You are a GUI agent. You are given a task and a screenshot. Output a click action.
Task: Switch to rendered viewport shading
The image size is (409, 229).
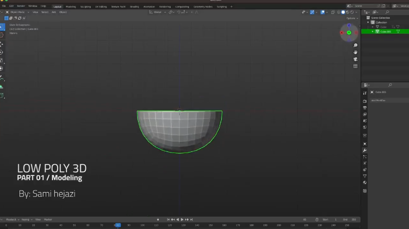click(x=352, y=12)
